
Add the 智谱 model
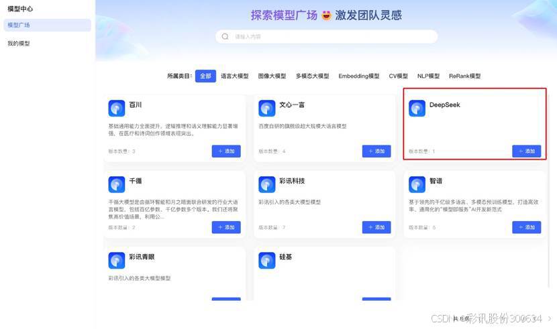(x=526, y=227)
